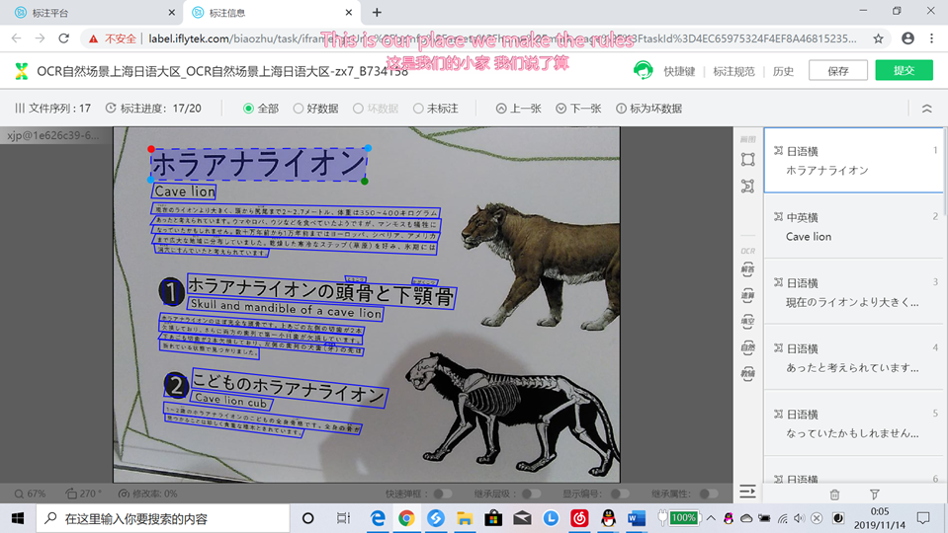
Task: Open the 标注规范 menu item
Action: point(733,71)
